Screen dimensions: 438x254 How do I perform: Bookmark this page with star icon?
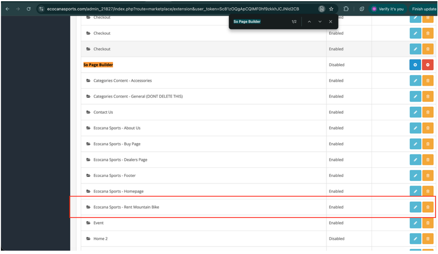click(331, 9)
